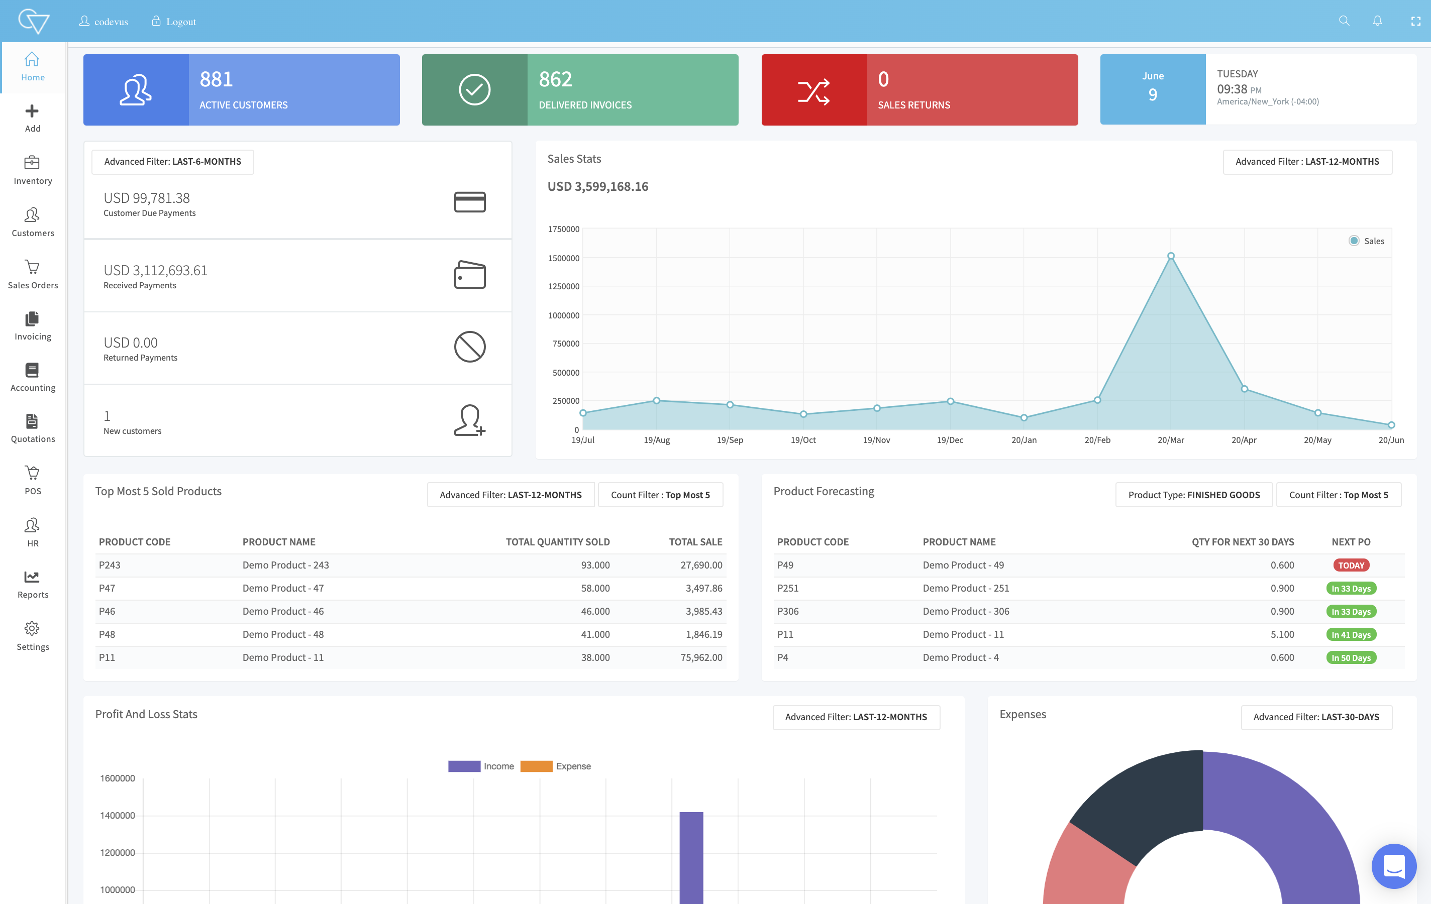Image resolution: width=1431 pixels, height=904 pixels.
Task: Open POS in sidebar
Action: [x=33, y=481]
